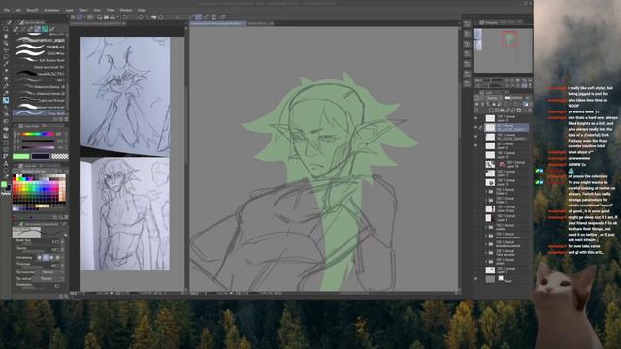Select the dark sub color swatch
This screenshot has height=349, width=621.
click(x=41, y=156)
